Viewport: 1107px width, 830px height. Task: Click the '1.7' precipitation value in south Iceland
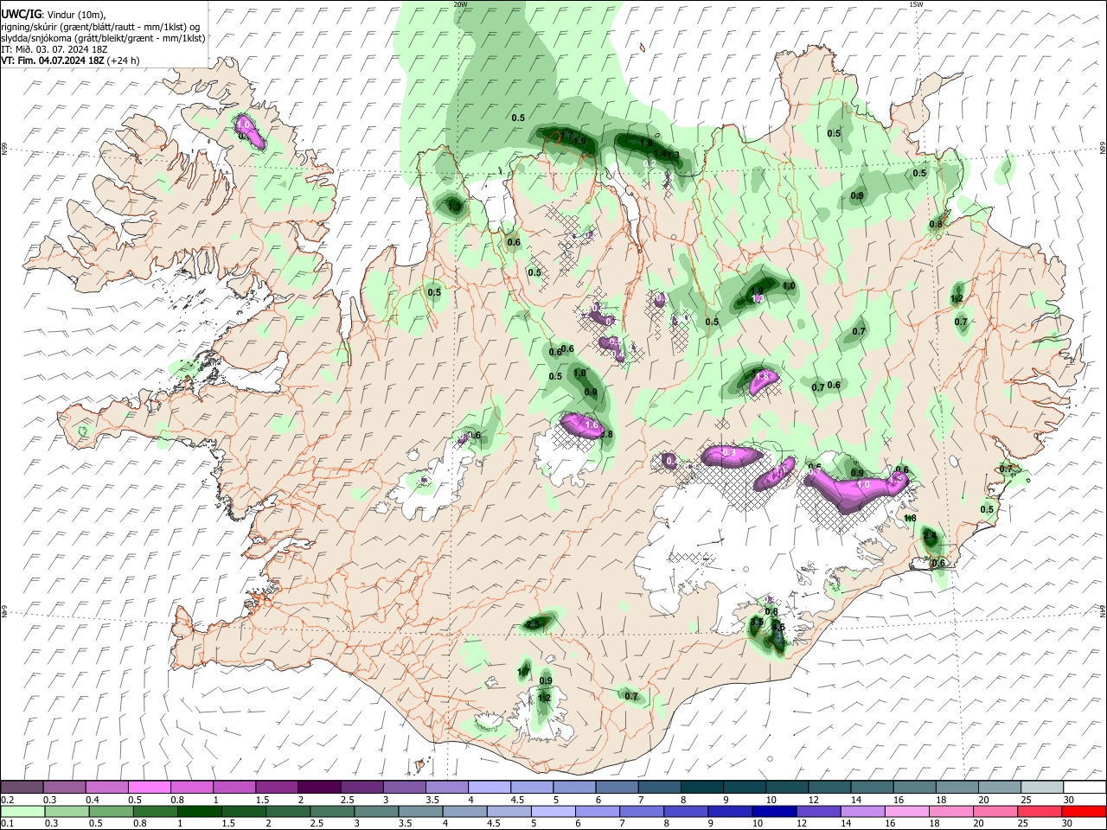click(x=523, y=672)
